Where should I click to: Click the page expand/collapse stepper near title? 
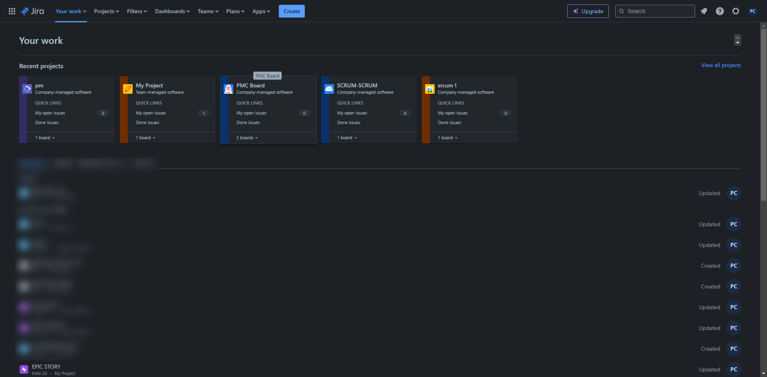click(737, 40)
